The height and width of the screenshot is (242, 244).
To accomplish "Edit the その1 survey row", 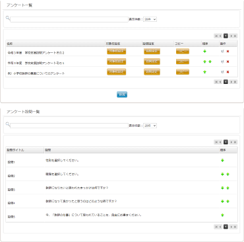I will pyautogui.click(x=222, y=61).
